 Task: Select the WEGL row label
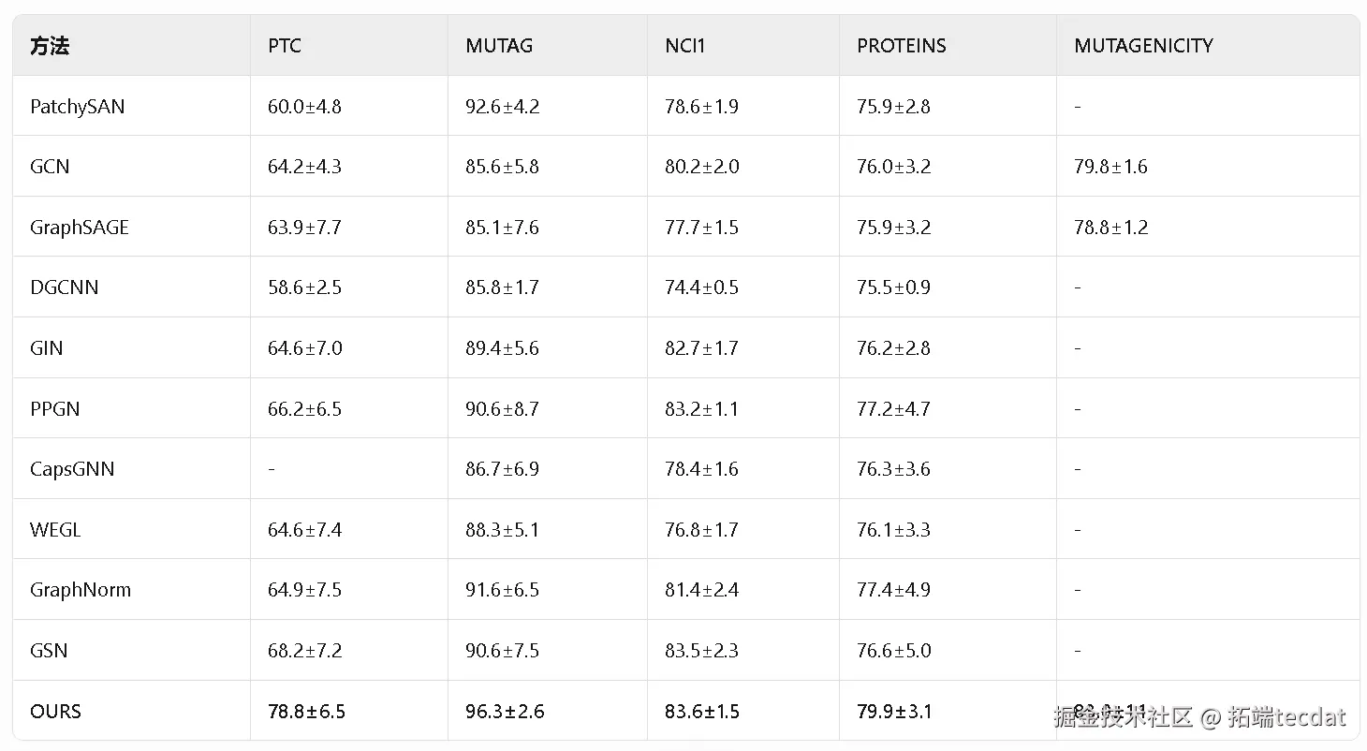point(55,530)
